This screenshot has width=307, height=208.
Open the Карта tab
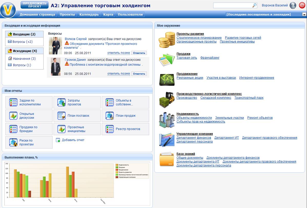tap(108, 15)
